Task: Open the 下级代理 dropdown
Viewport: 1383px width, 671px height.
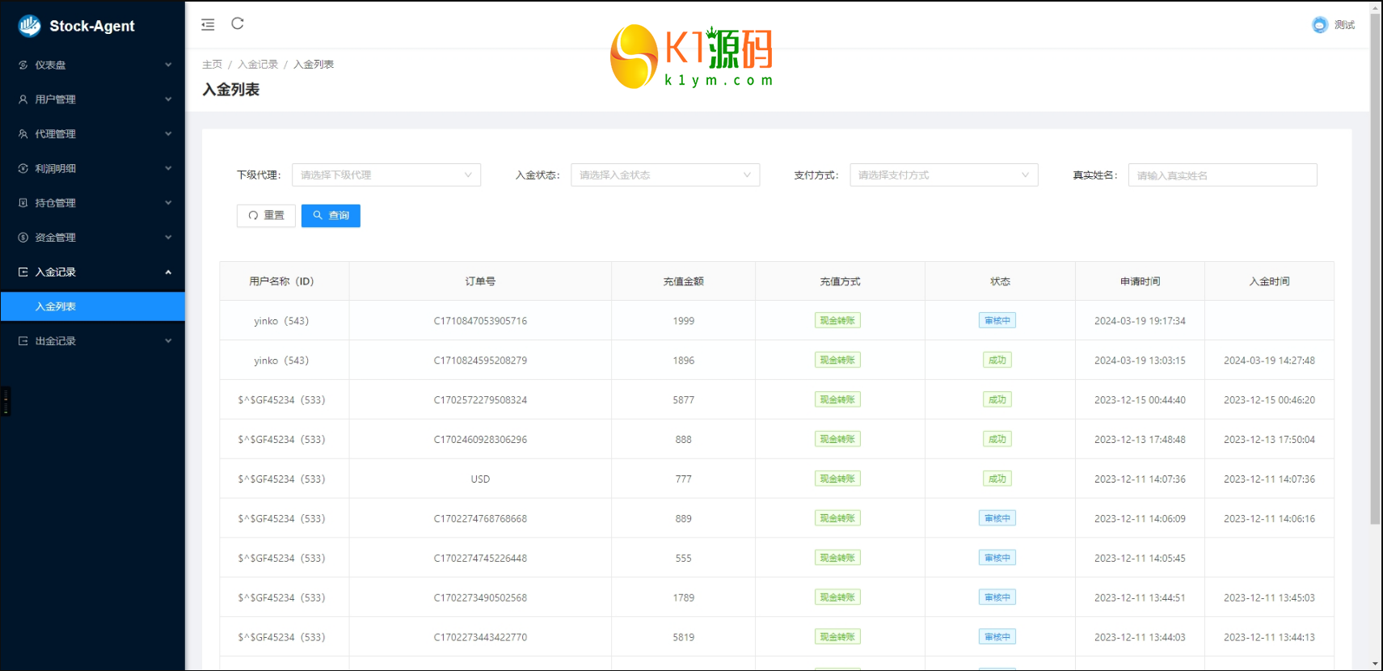Action: [386, 175]
